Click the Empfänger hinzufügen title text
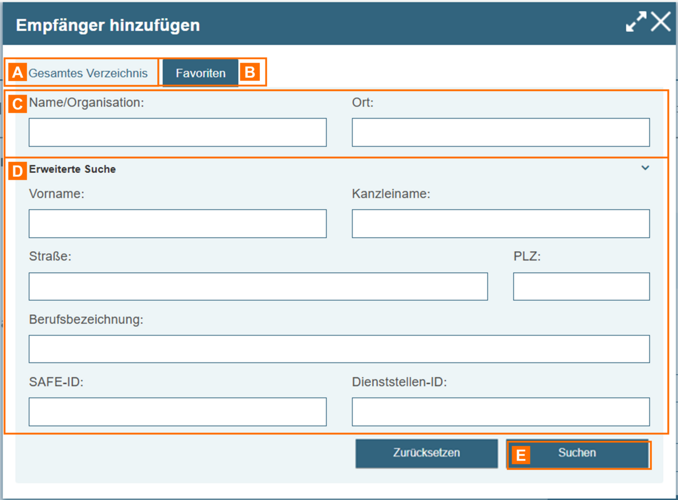The width and height of the screenshot is (678, 500). (x=108, y=25)
